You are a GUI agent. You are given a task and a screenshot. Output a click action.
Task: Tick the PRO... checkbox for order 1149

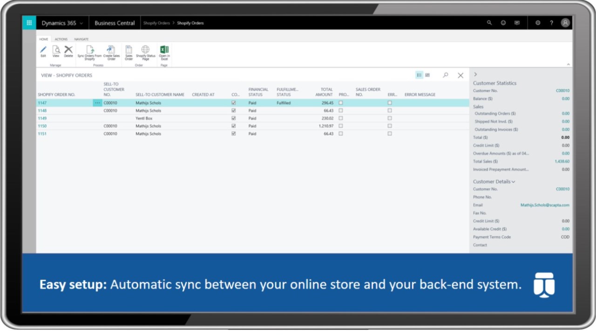[x=341, y=118]
